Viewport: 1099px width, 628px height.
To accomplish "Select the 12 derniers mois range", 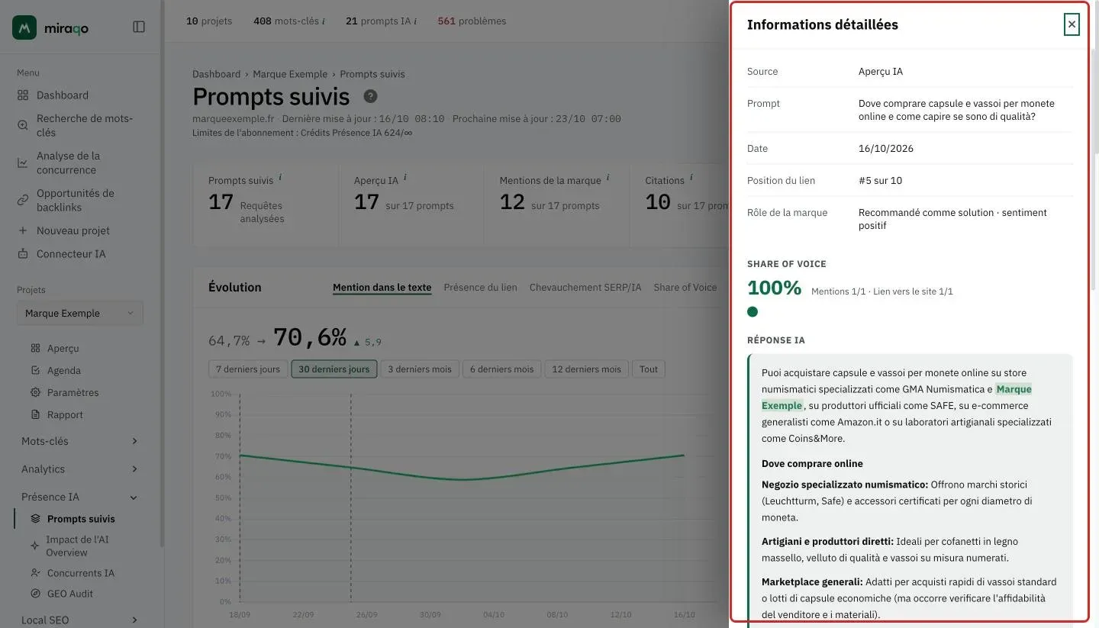I will (587, 369).
